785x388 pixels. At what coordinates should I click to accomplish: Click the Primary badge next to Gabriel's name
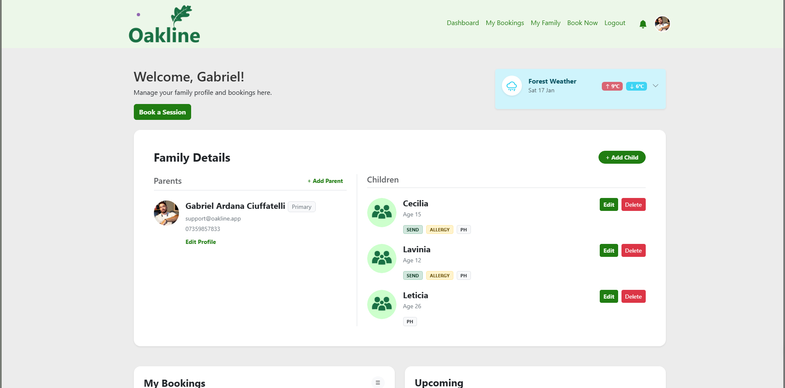[301, 207]
